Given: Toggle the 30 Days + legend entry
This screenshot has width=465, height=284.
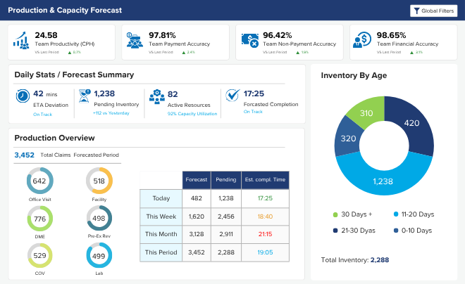Looking at the screenshot, I should [352, 214].
